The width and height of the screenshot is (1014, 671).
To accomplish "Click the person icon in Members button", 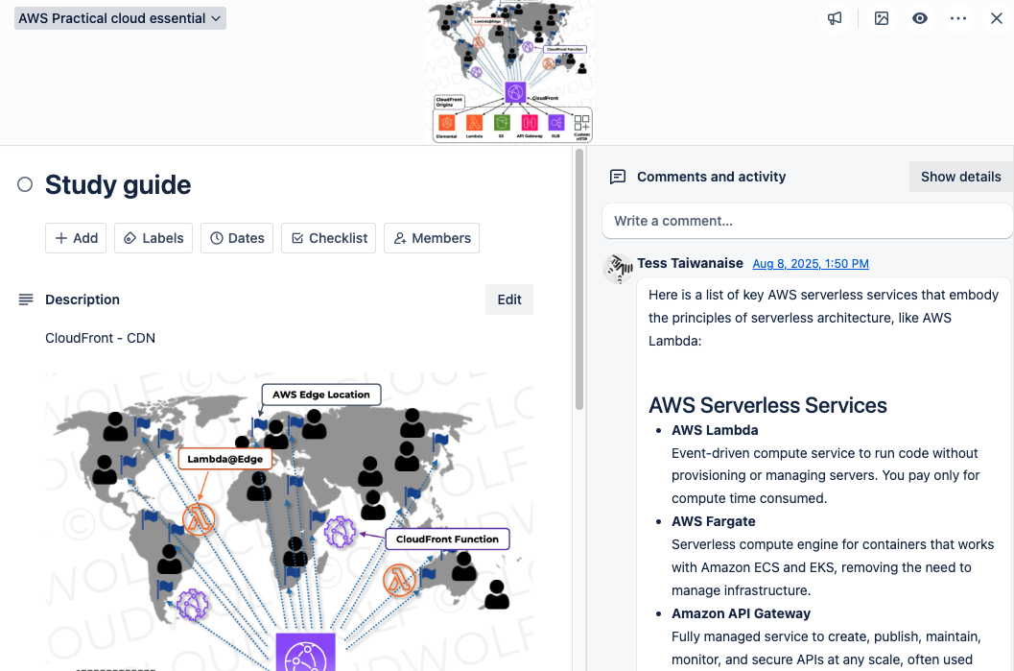I will (x=400, y=238).
